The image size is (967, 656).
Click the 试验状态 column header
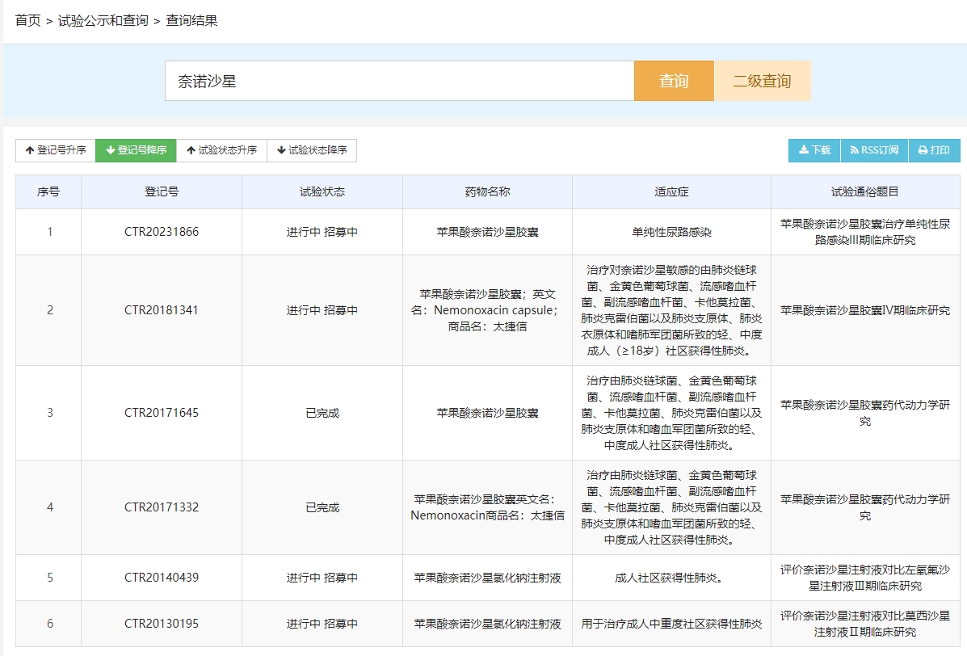pyautogui.click(x=322, y=191)
